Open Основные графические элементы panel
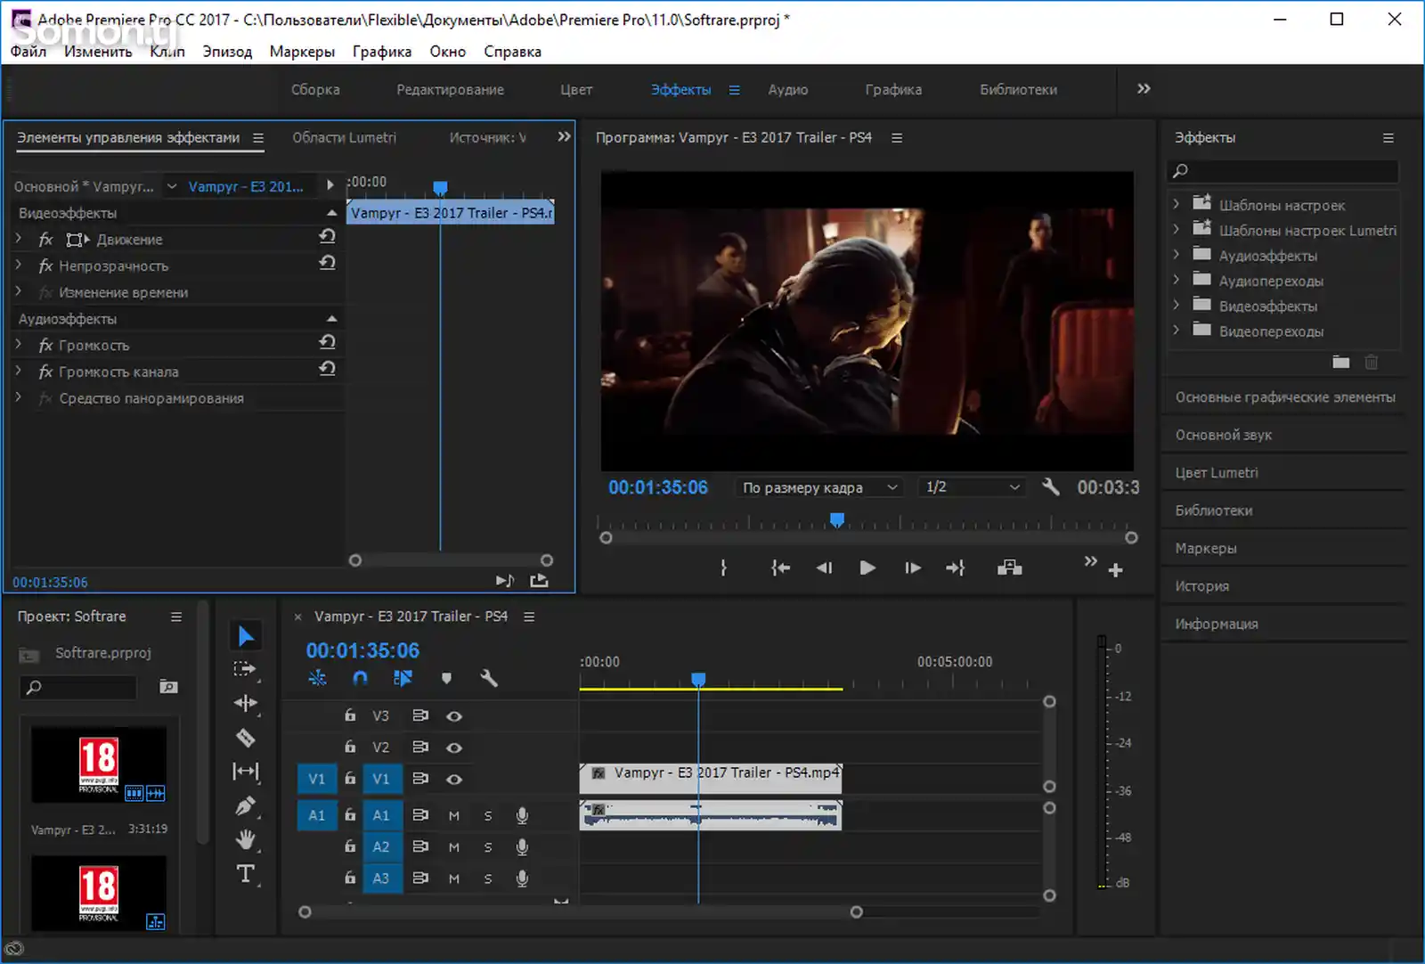Viewport: 1425px width, 964px height. point(1284,397)
